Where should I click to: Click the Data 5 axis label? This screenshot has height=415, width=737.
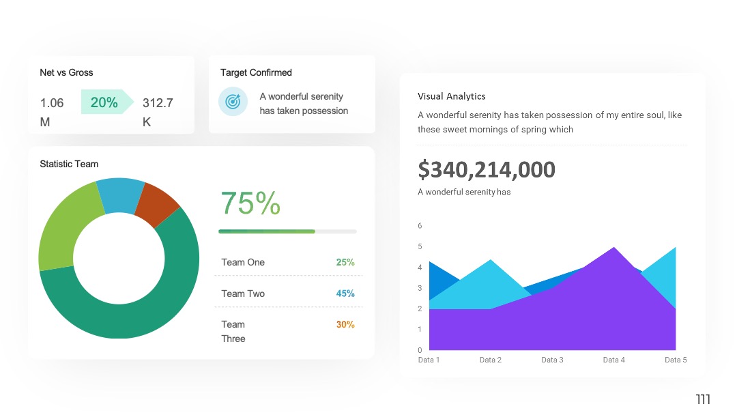(x=676, y=360)
